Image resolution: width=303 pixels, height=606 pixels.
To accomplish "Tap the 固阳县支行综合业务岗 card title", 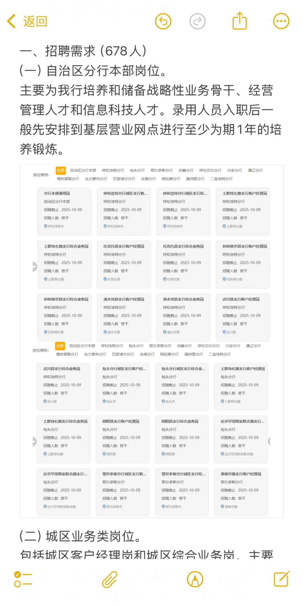I will click(180, 421).
